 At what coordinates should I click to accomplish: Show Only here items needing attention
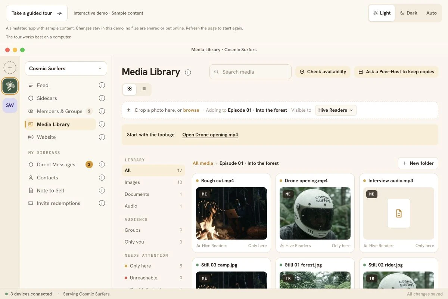click(153, 266)
